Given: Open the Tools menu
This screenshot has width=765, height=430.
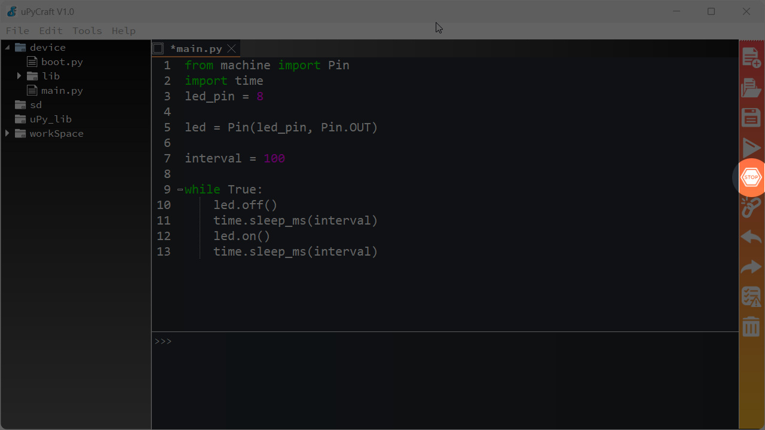Looking at the screenshot, I should click(x=87, y=30).
